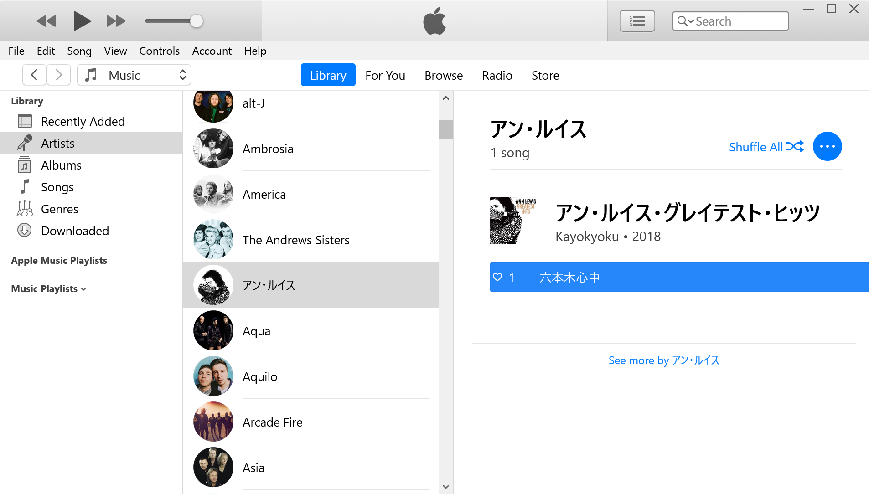The width and height of the screenshot is (869, 494).
Task: Maximize the iTunes window
Action: [831, 9]
